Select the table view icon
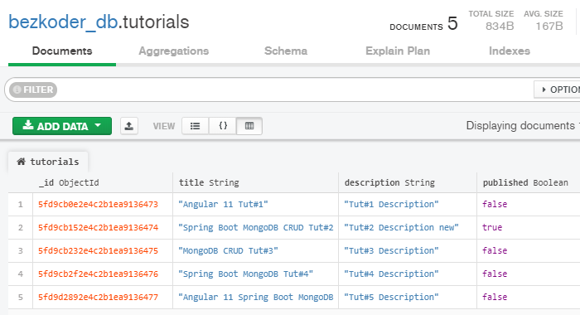This screenshot has width=580, height=315. (249, 126)
